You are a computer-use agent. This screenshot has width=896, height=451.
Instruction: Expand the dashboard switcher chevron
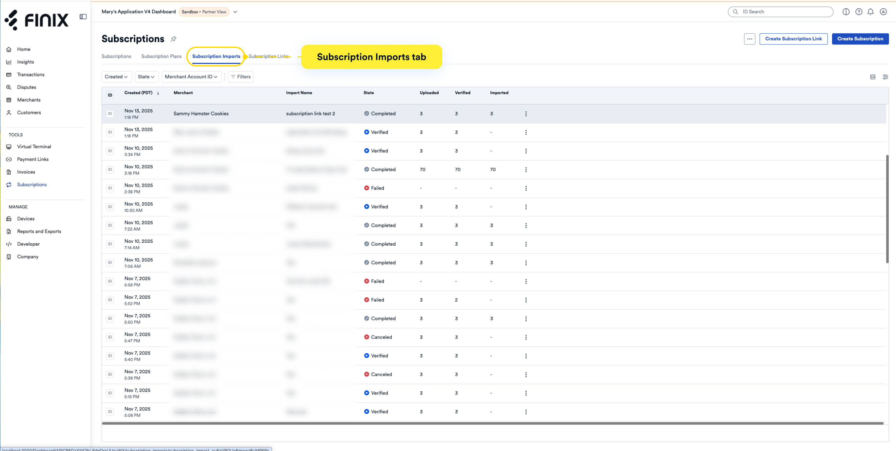(x=235, y=12)
